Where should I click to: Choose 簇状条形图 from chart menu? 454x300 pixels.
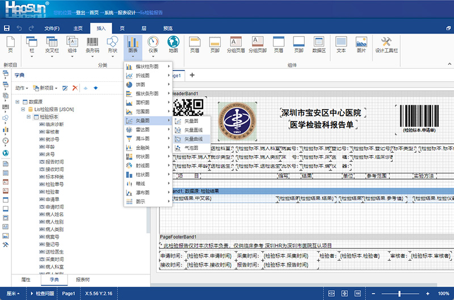tap(148, 94)
